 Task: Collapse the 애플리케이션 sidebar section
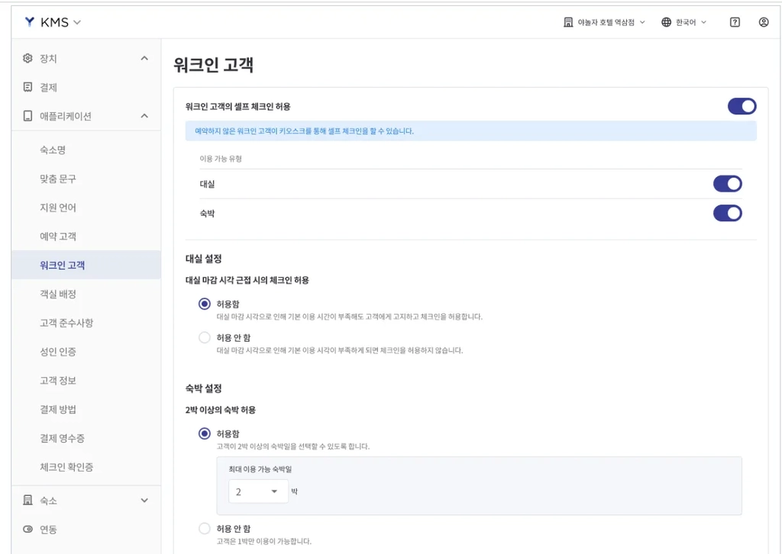tap(144, 116)
